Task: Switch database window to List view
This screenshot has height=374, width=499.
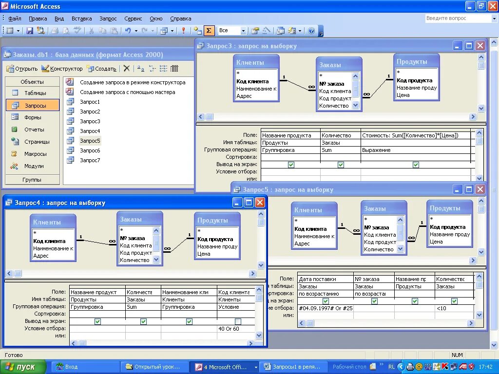Action: coord(163,68)
